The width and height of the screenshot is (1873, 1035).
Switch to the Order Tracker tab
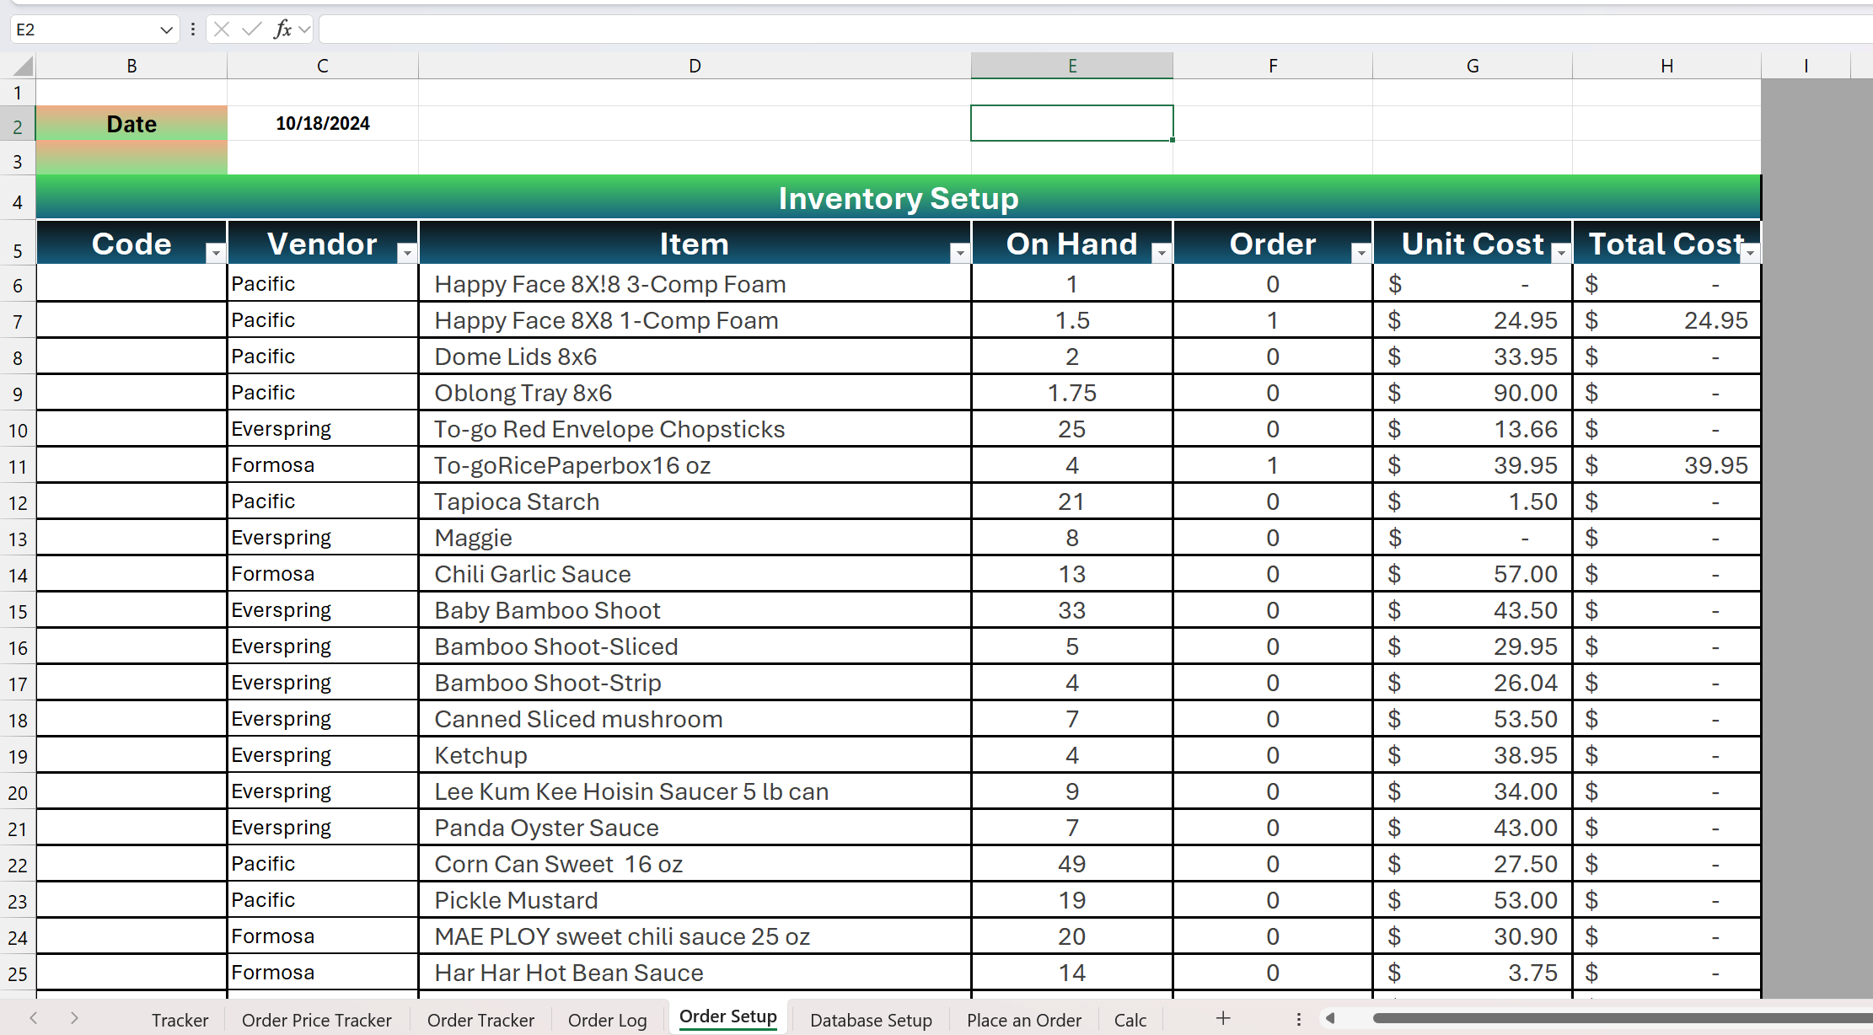pyautogui.click(x=480, y=1020)
